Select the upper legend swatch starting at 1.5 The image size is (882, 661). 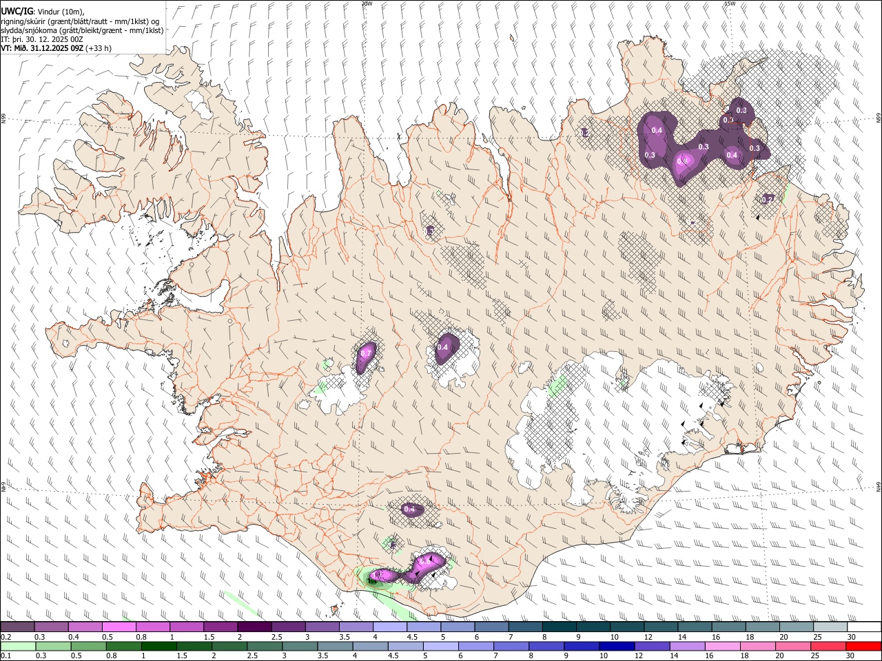(x=220, y=627)
